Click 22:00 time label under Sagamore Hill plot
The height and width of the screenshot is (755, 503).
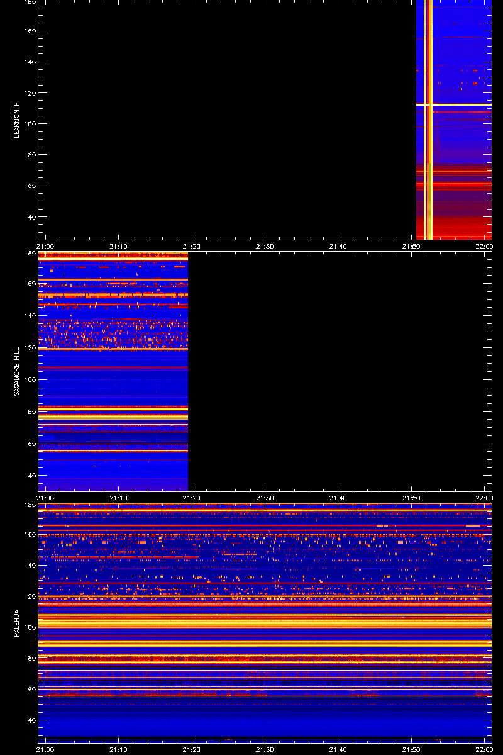tap(484, 498)
